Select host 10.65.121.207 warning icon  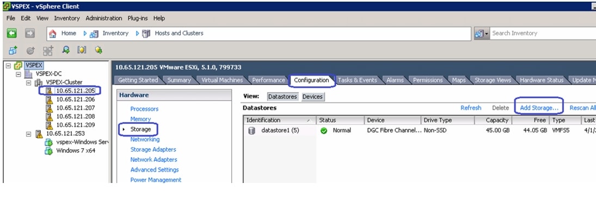point(49,108)
